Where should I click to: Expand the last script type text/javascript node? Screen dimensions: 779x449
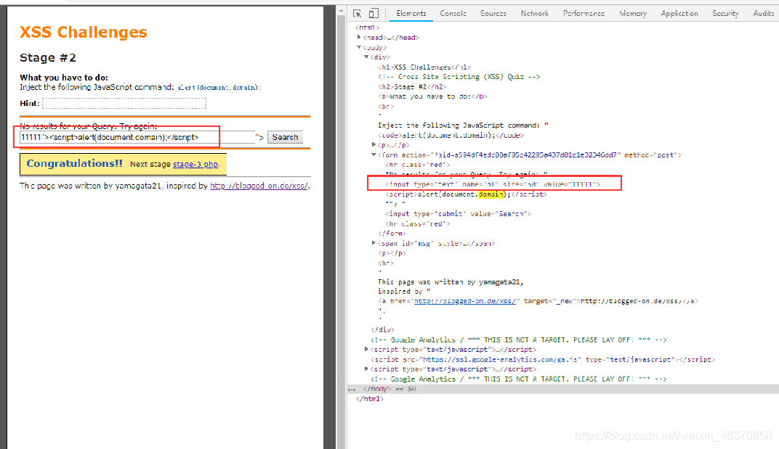click(366, 369)
